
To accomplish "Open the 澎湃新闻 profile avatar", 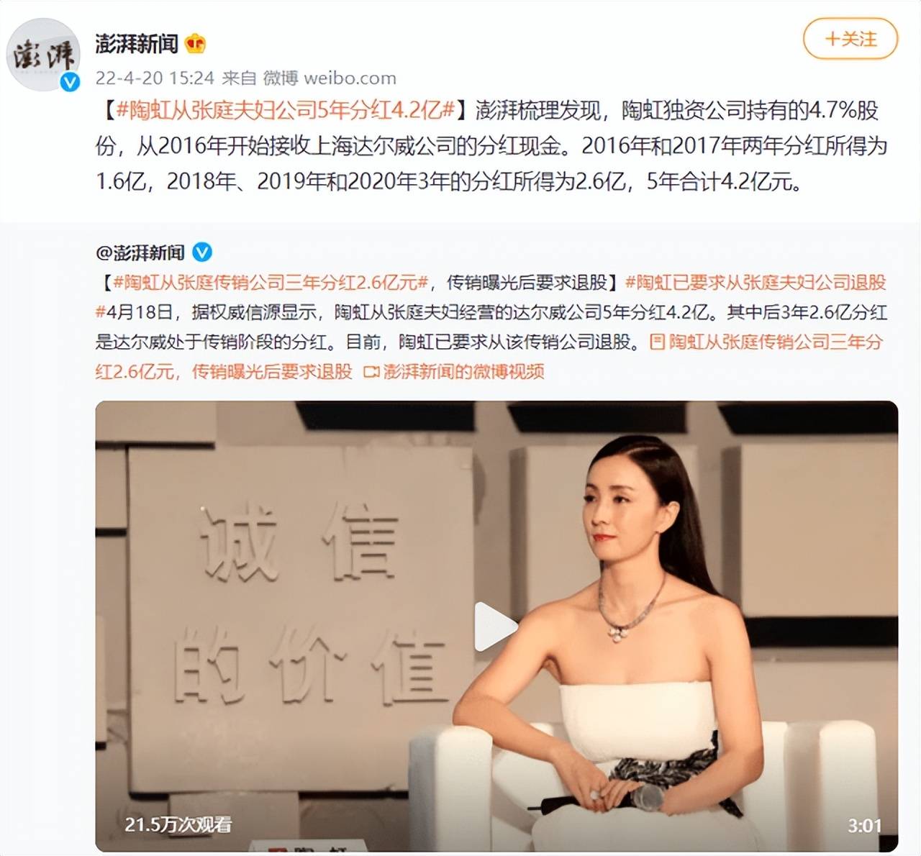I will 43,55.
